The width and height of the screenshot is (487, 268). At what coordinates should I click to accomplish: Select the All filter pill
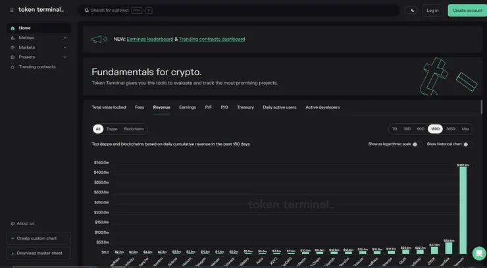[x=98, y=129]
